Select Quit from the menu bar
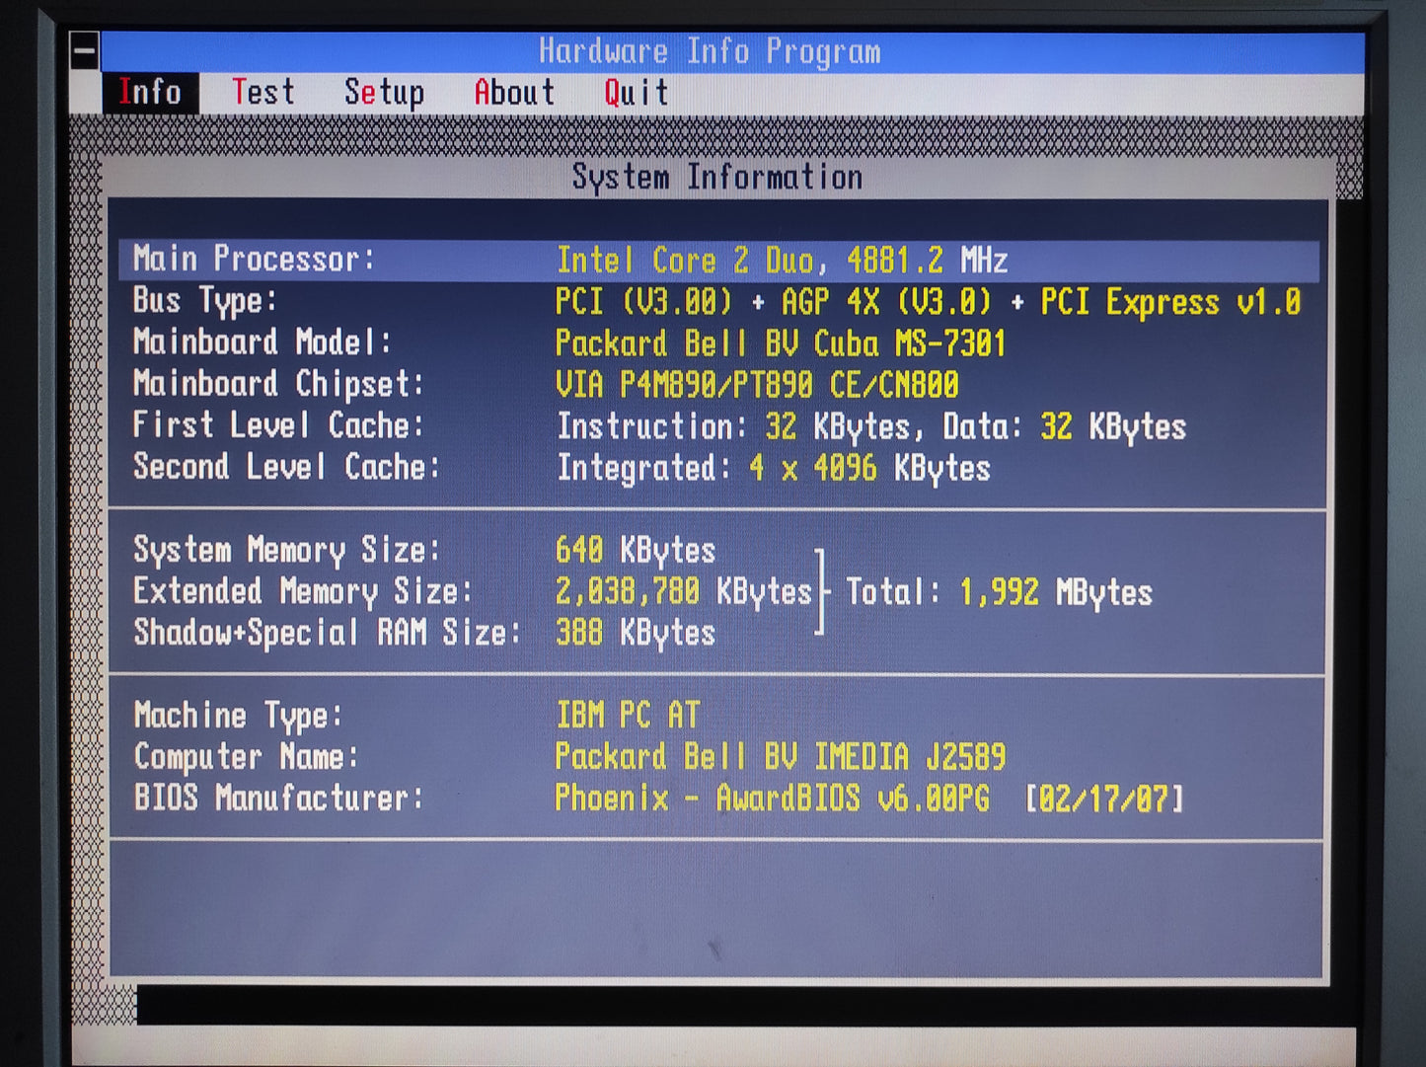 pyautogui.click(x=635, y=92)
